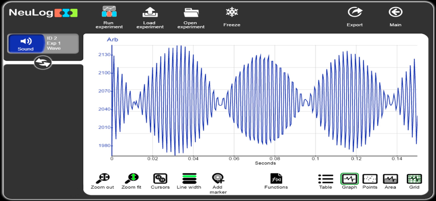The image size is (436, 201).
Task: Apply Zoom fit to the graph
Action: coord(131,179)
